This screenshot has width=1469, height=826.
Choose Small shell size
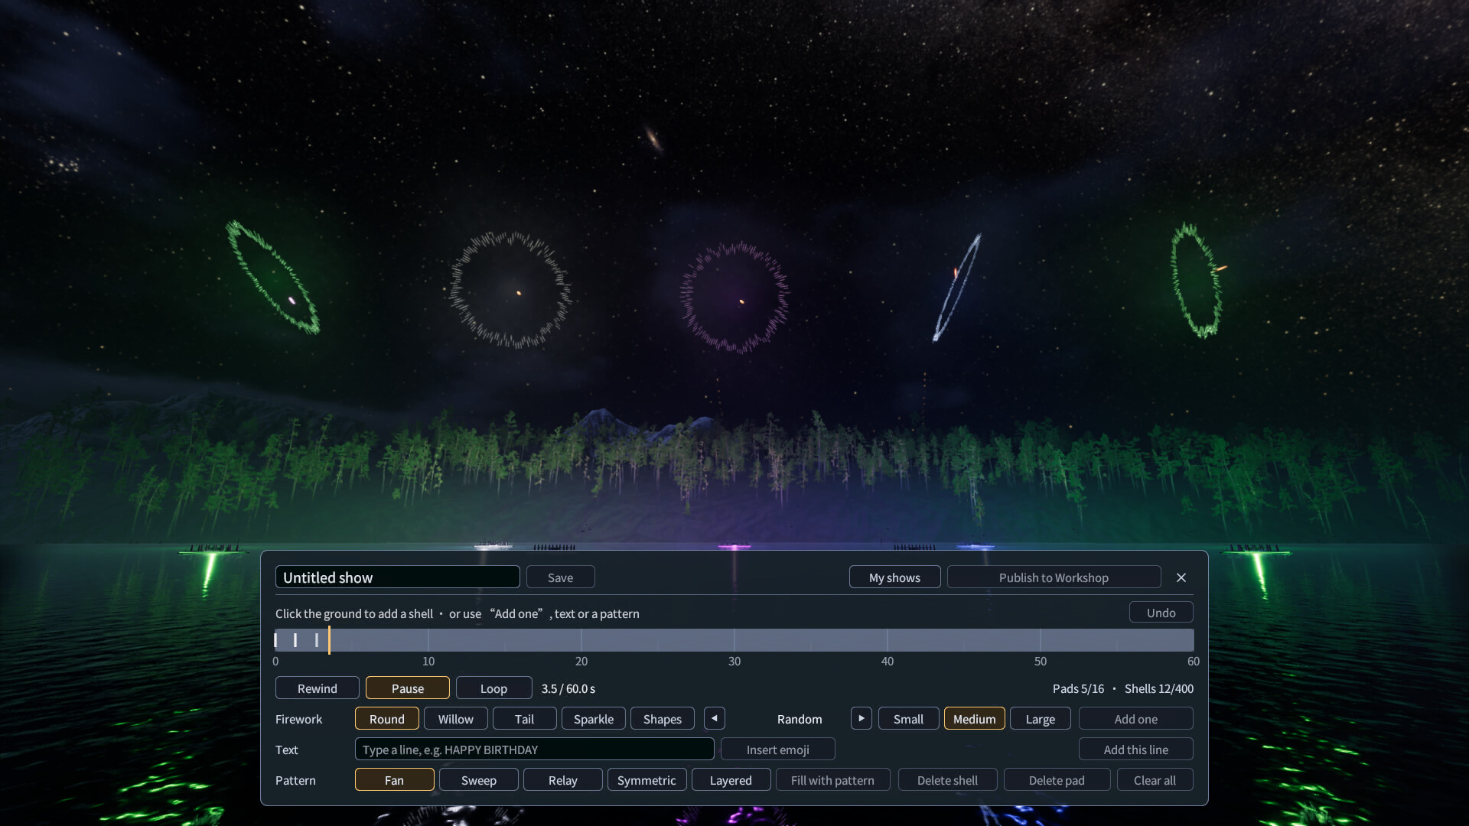(x=909, y=718)
